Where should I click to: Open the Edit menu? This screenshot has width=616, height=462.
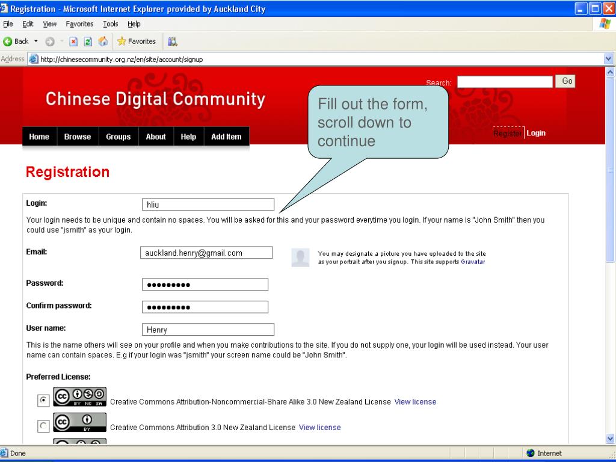tap(28, 24)
